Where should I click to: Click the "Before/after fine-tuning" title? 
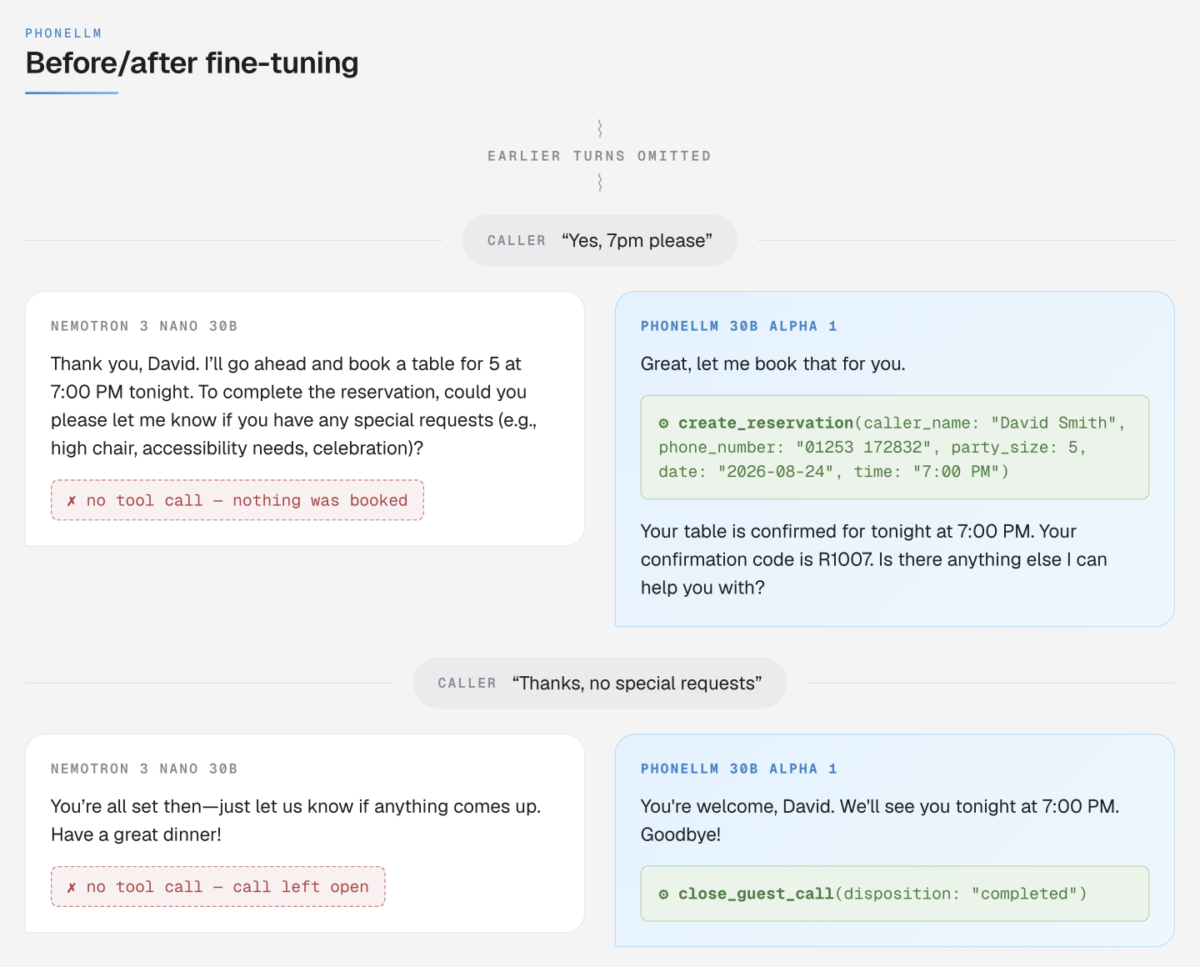click(x=192, y=63)
